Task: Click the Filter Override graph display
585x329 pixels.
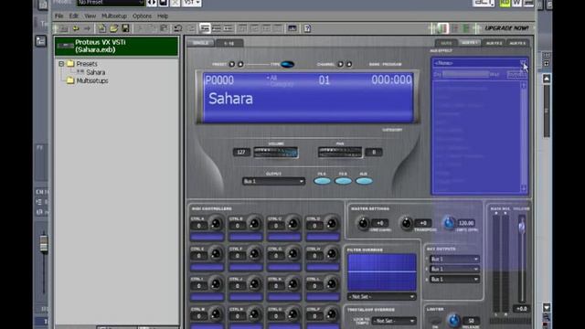Action: (x=382, y=272)
